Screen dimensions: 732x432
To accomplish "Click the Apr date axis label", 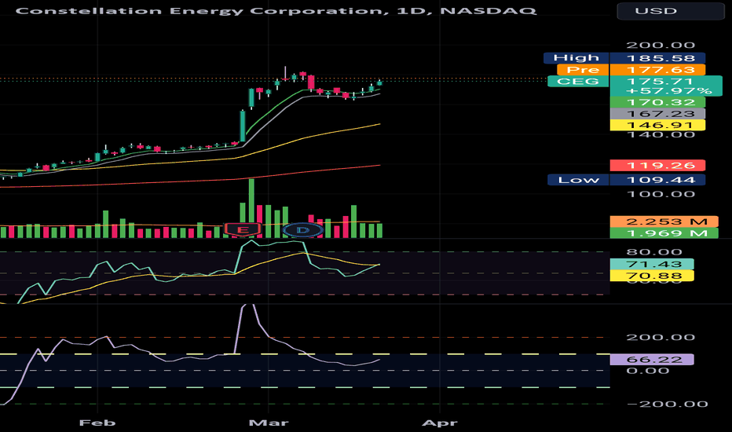I will click(x=439, y=423).
